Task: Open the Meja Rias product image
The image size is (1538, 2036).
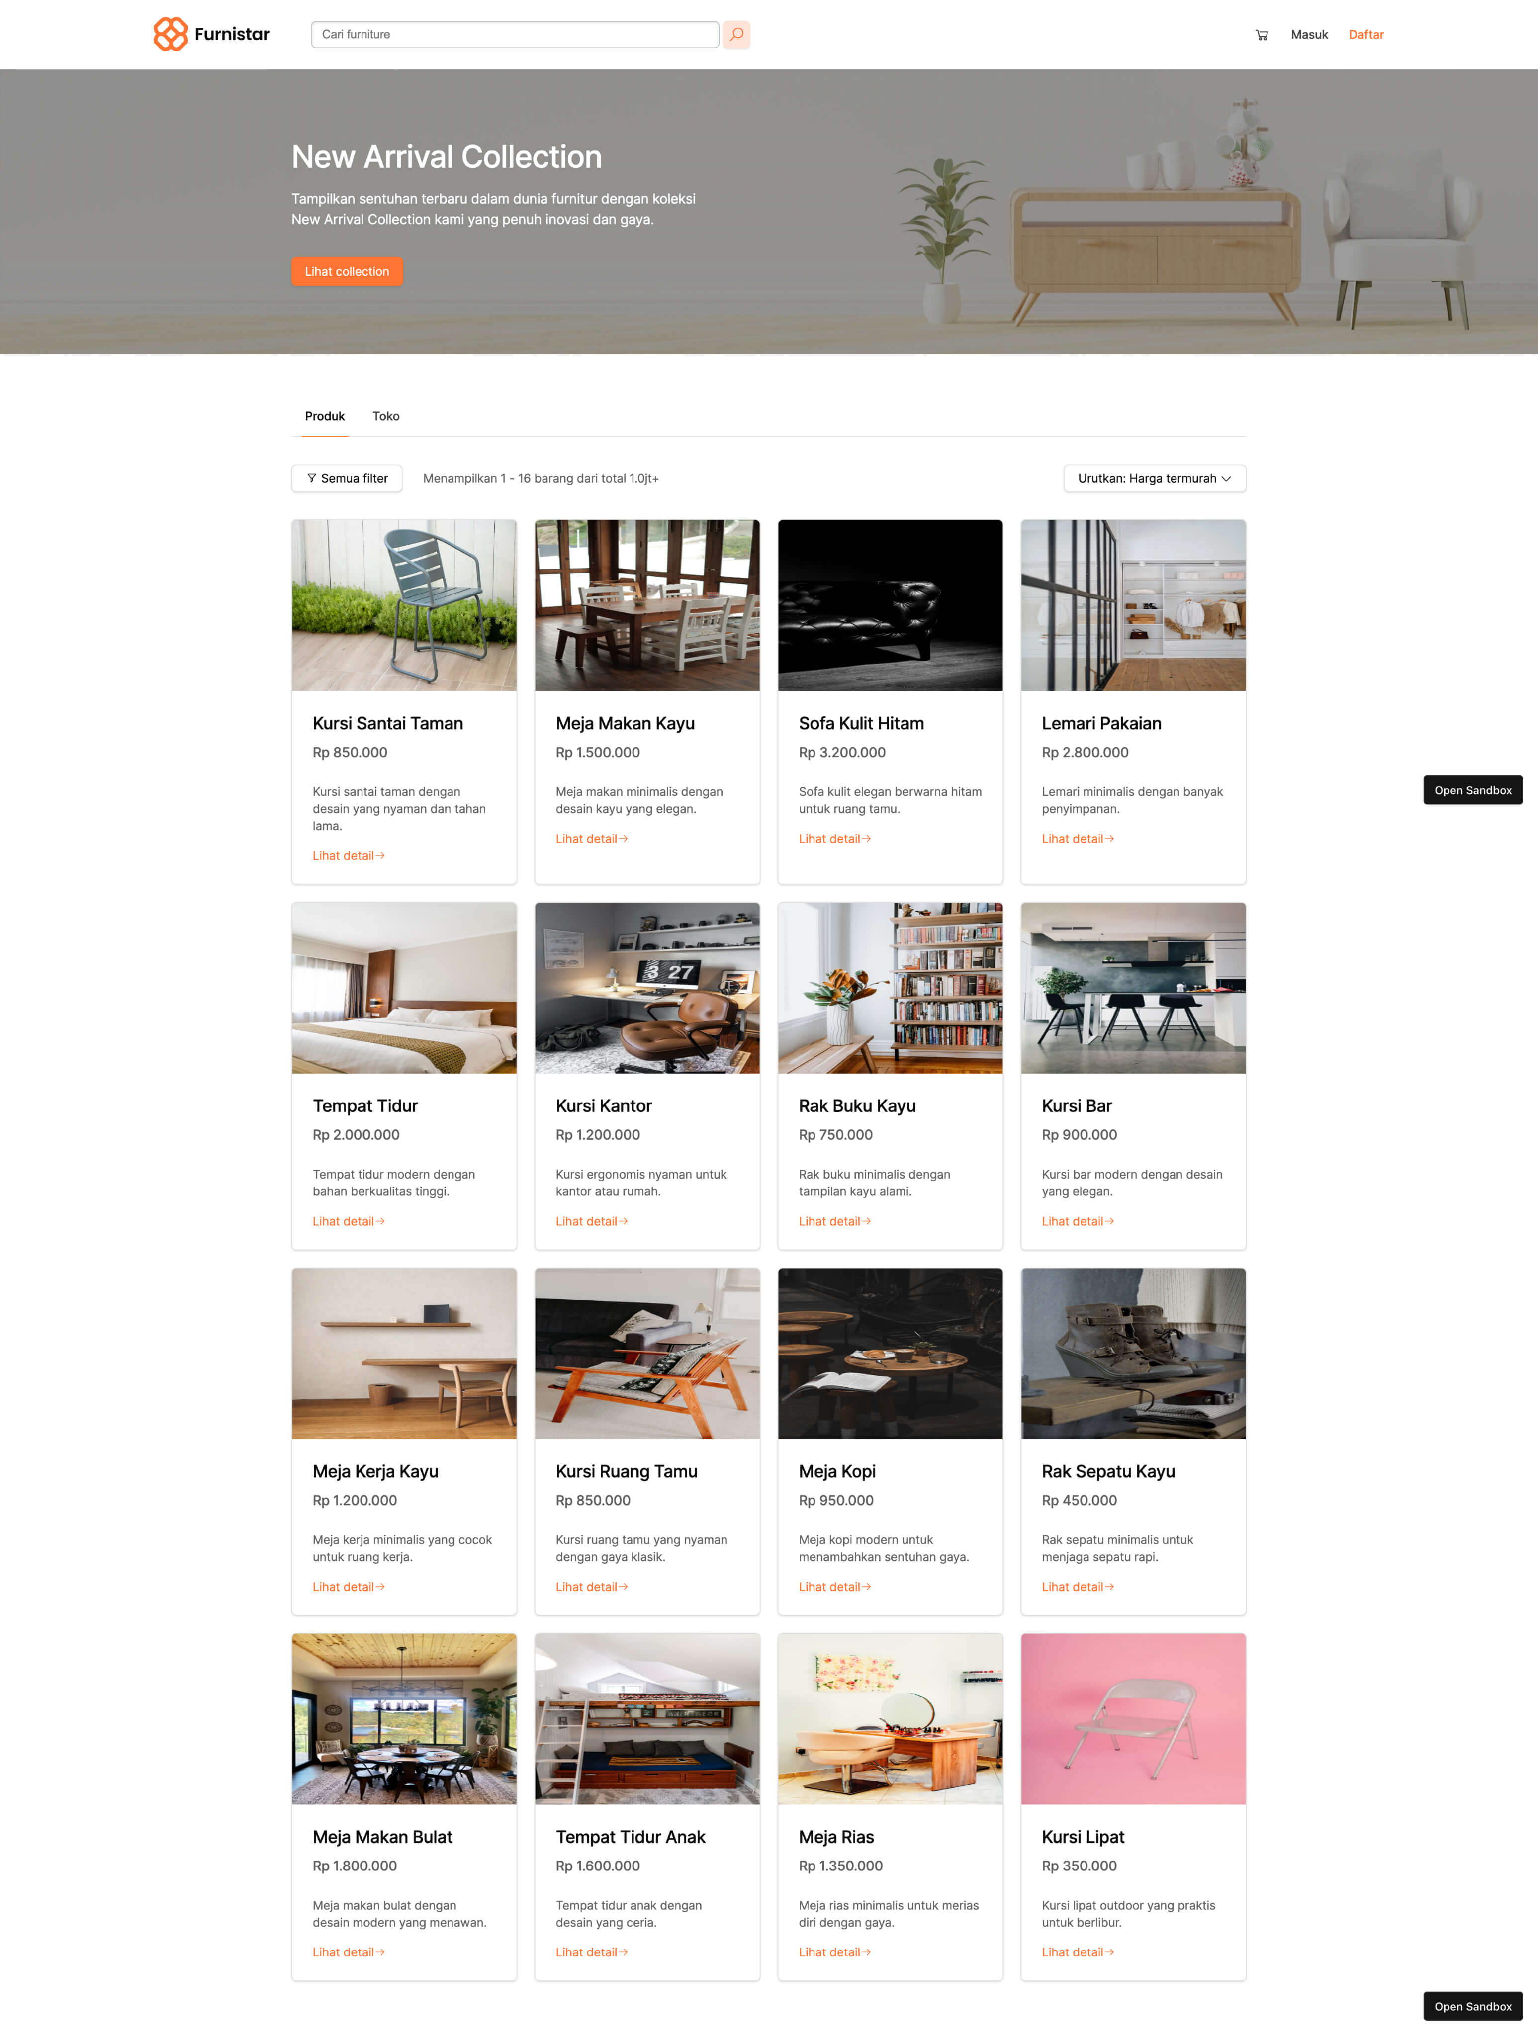Action: pos(891,1718)
